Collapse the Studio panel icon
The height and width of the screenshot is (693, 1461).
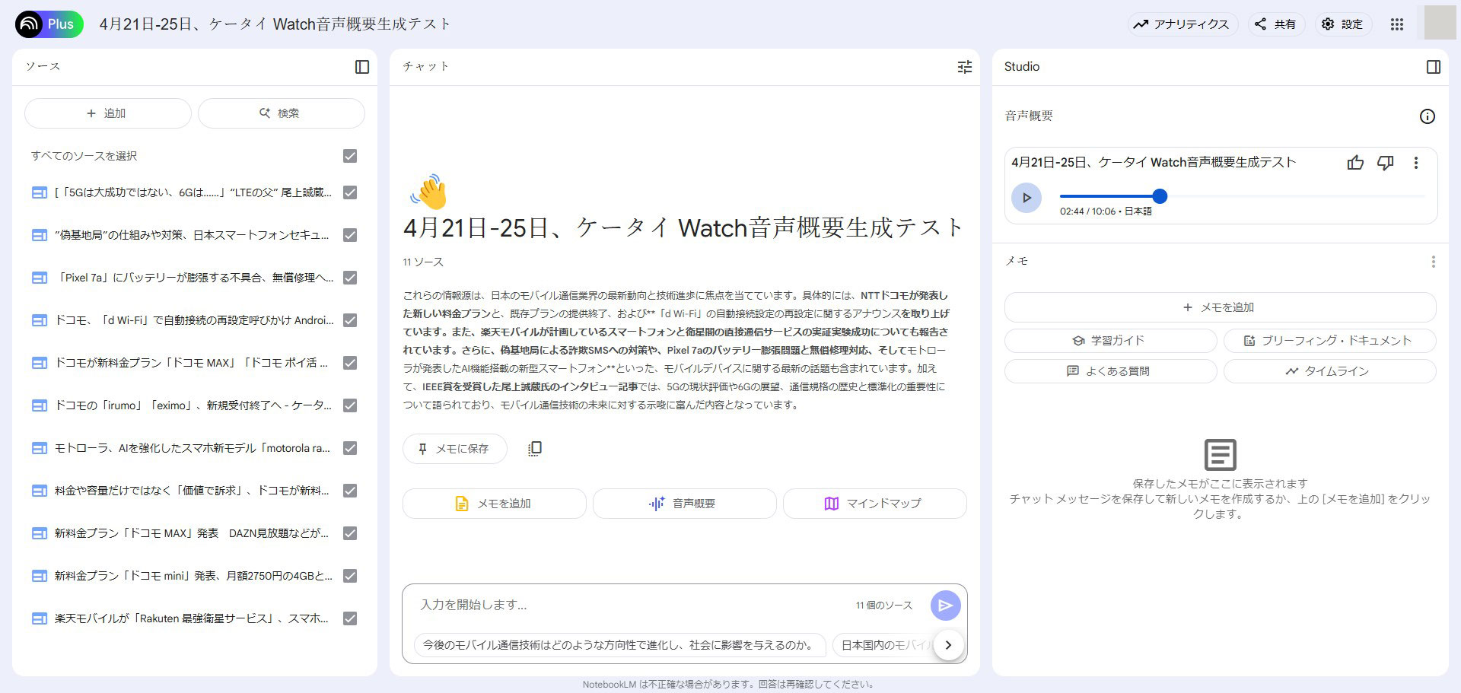coord(1434,67)
